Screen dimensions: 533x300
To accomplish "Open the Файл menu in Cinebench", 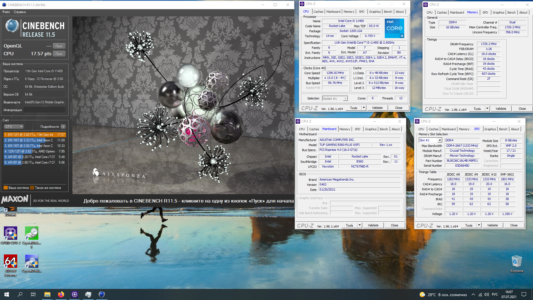I will (6, 12).
